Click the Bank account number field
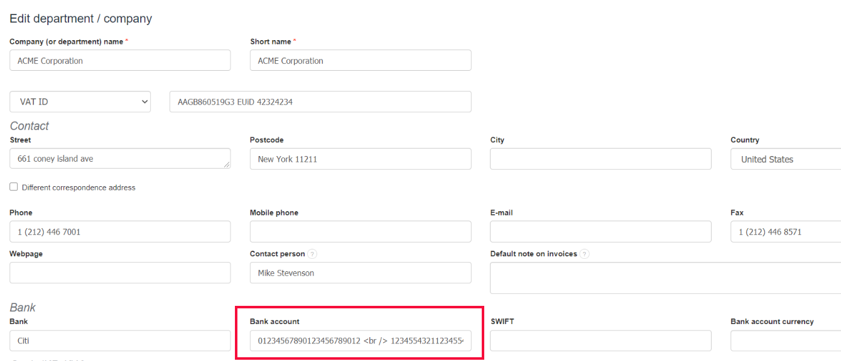This screenshot has width=841, height=361. point(361,341)
